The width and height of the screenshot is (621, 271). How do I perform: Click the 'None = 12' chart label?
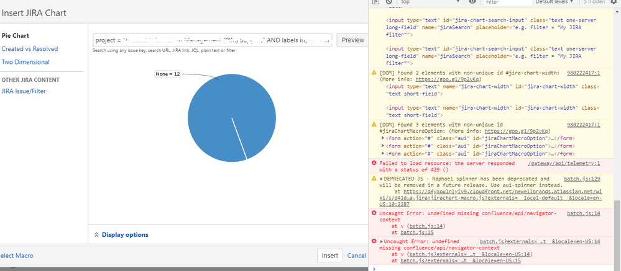click(x=168, y=74)
